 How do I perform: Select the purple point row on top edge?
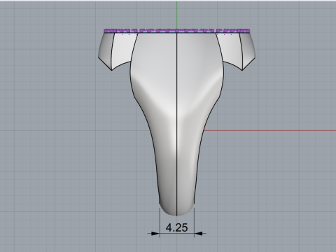point(177,31)
